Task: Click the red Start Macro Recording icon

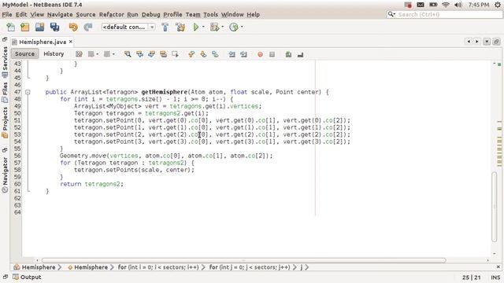Action: (x=260, y=54)
